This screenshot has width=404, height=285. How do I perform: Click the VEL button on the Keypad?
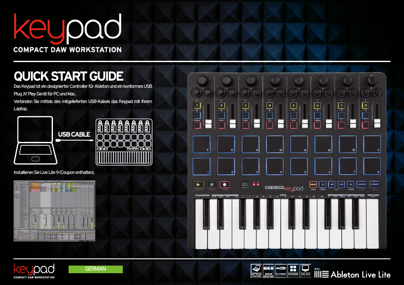(351, 184)
